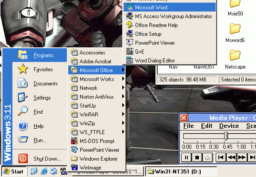This screenshot has height=177, width=256.
Task: Fast forward in Media Player
Action: coord(242,158)
